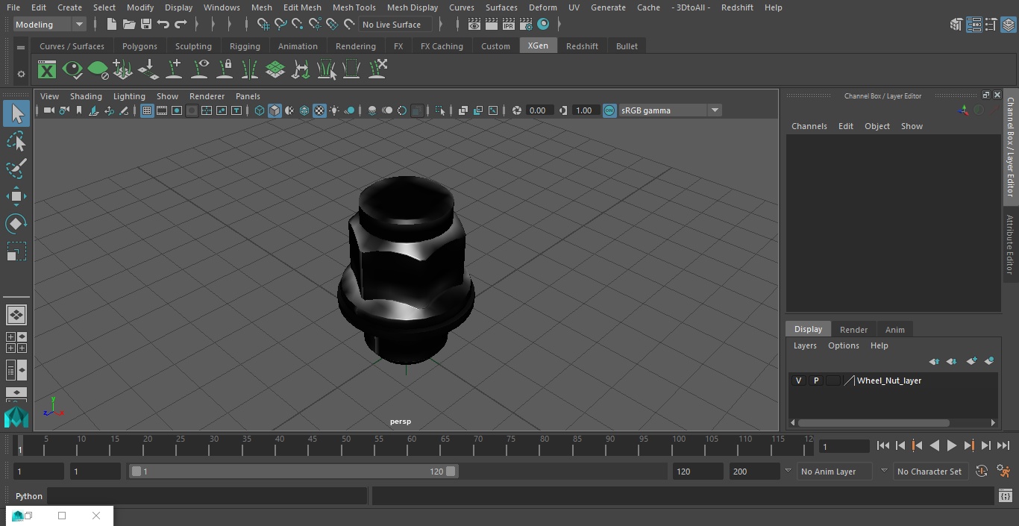The height and width of the screenshot is (526, 1019).
Task: Click the range slider start handle
Action: point(136,472)
